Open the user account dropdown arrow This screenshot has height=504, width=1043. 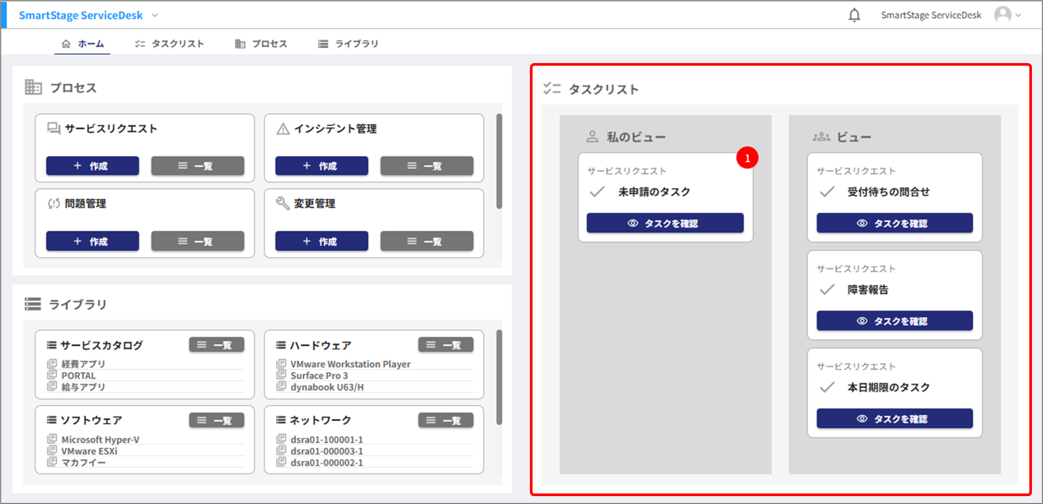[x=1019, y=15]
